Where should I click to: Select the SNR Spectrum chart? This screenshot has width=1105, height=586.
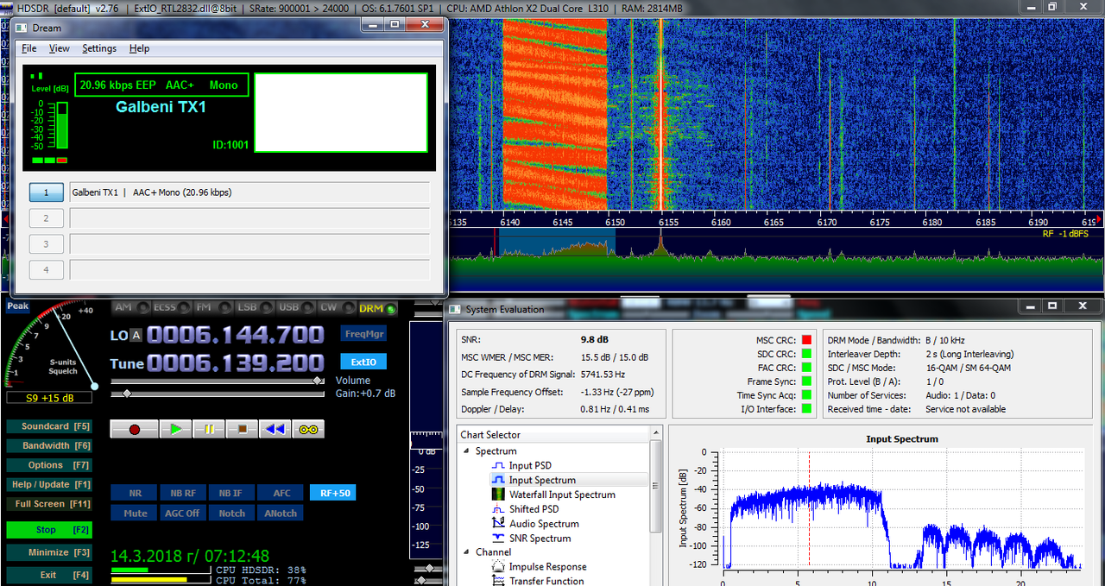[540, 539]
